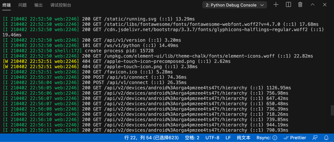Change end of line sequence LF
Viewport: 334px width, 142px height.
[228, 138]
